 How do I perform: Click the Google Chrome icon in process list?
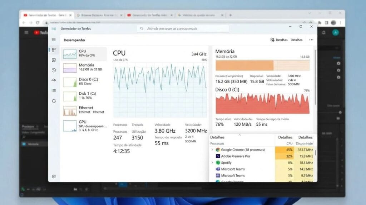218,150
